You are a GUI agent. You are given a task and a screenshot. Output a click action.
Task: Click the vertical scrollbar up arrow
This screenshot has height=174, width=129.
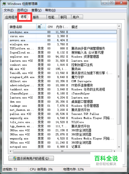point(119,26)
